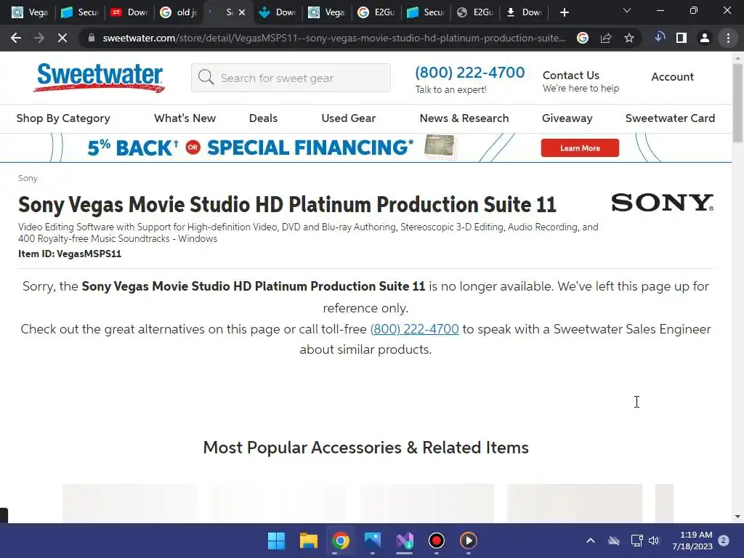This screenshot has width=744, height=558.
Task: Focus the Search for sweet gear field
Action: tap(291, 78)
